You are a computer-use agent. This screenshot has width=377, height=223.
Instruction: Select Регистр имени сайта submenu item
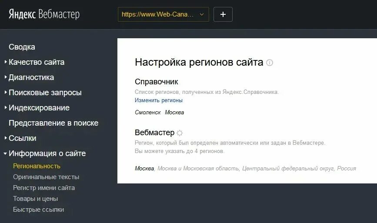coord(44,188)
